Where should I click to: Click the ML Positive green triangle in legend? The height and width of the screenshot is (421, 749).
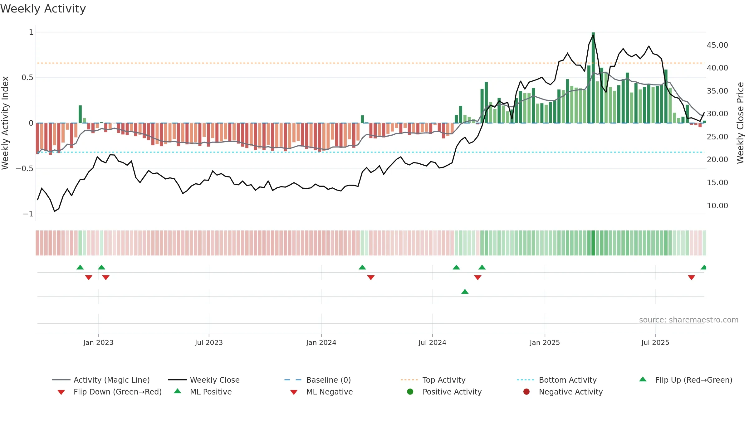178,391
